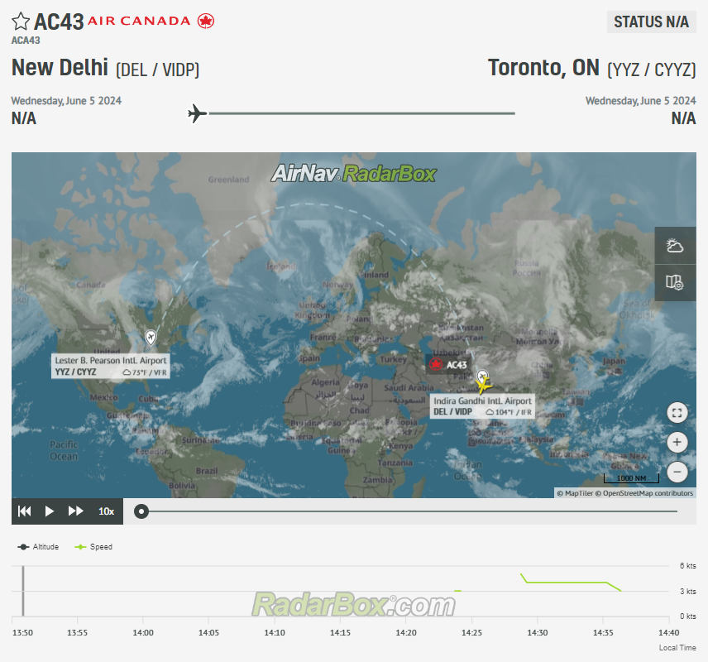The width and height of the screenshot is (708, 662).
Task: Click the 6 kts axis label
Action: (687, 566)
